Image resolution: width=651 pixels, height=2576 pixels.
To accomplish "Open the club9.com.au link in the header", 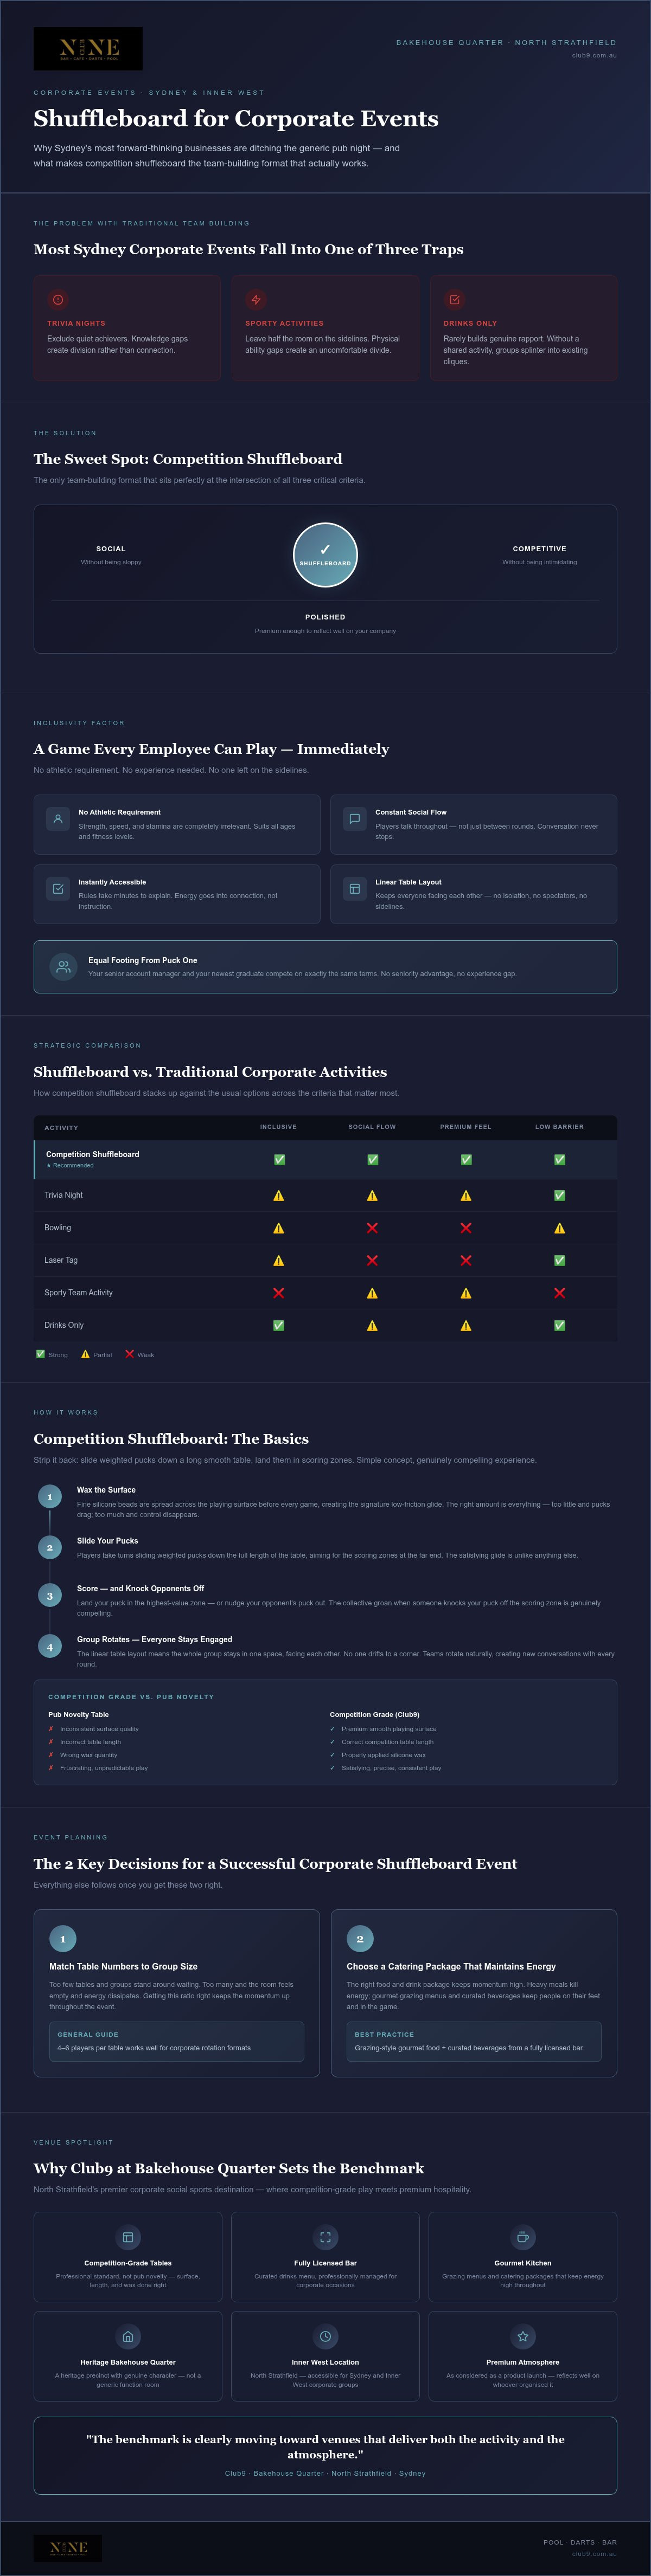I will (594, 55).
